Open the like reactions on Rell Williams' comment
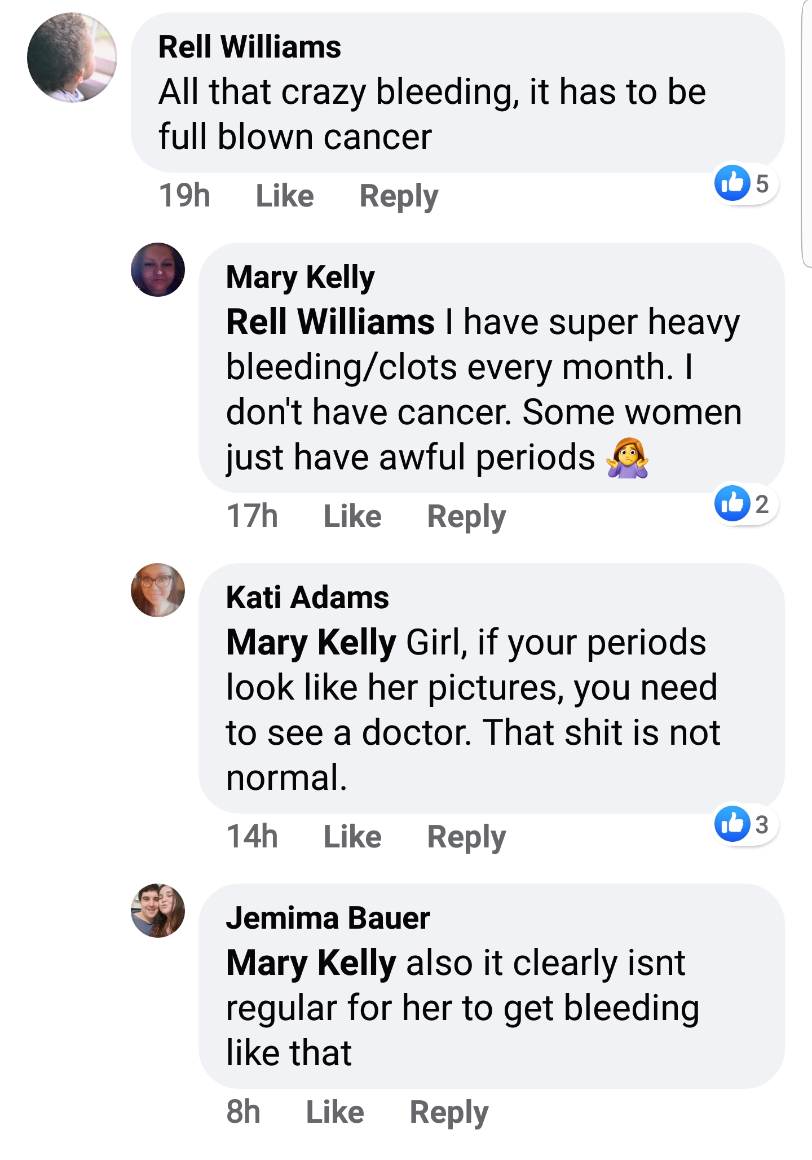 745,183
